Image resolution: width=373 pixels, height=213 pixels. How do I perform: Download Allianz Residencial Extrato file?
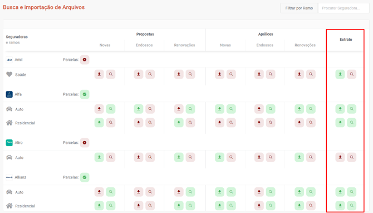pyautogui.click(x=340, y=206)
